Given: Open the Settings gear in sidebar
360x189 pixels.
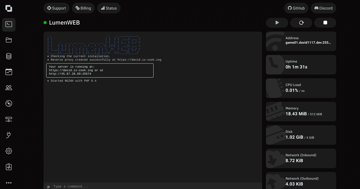Looking at the screenshot, I should pyautogui.click(x=9, y=151).
